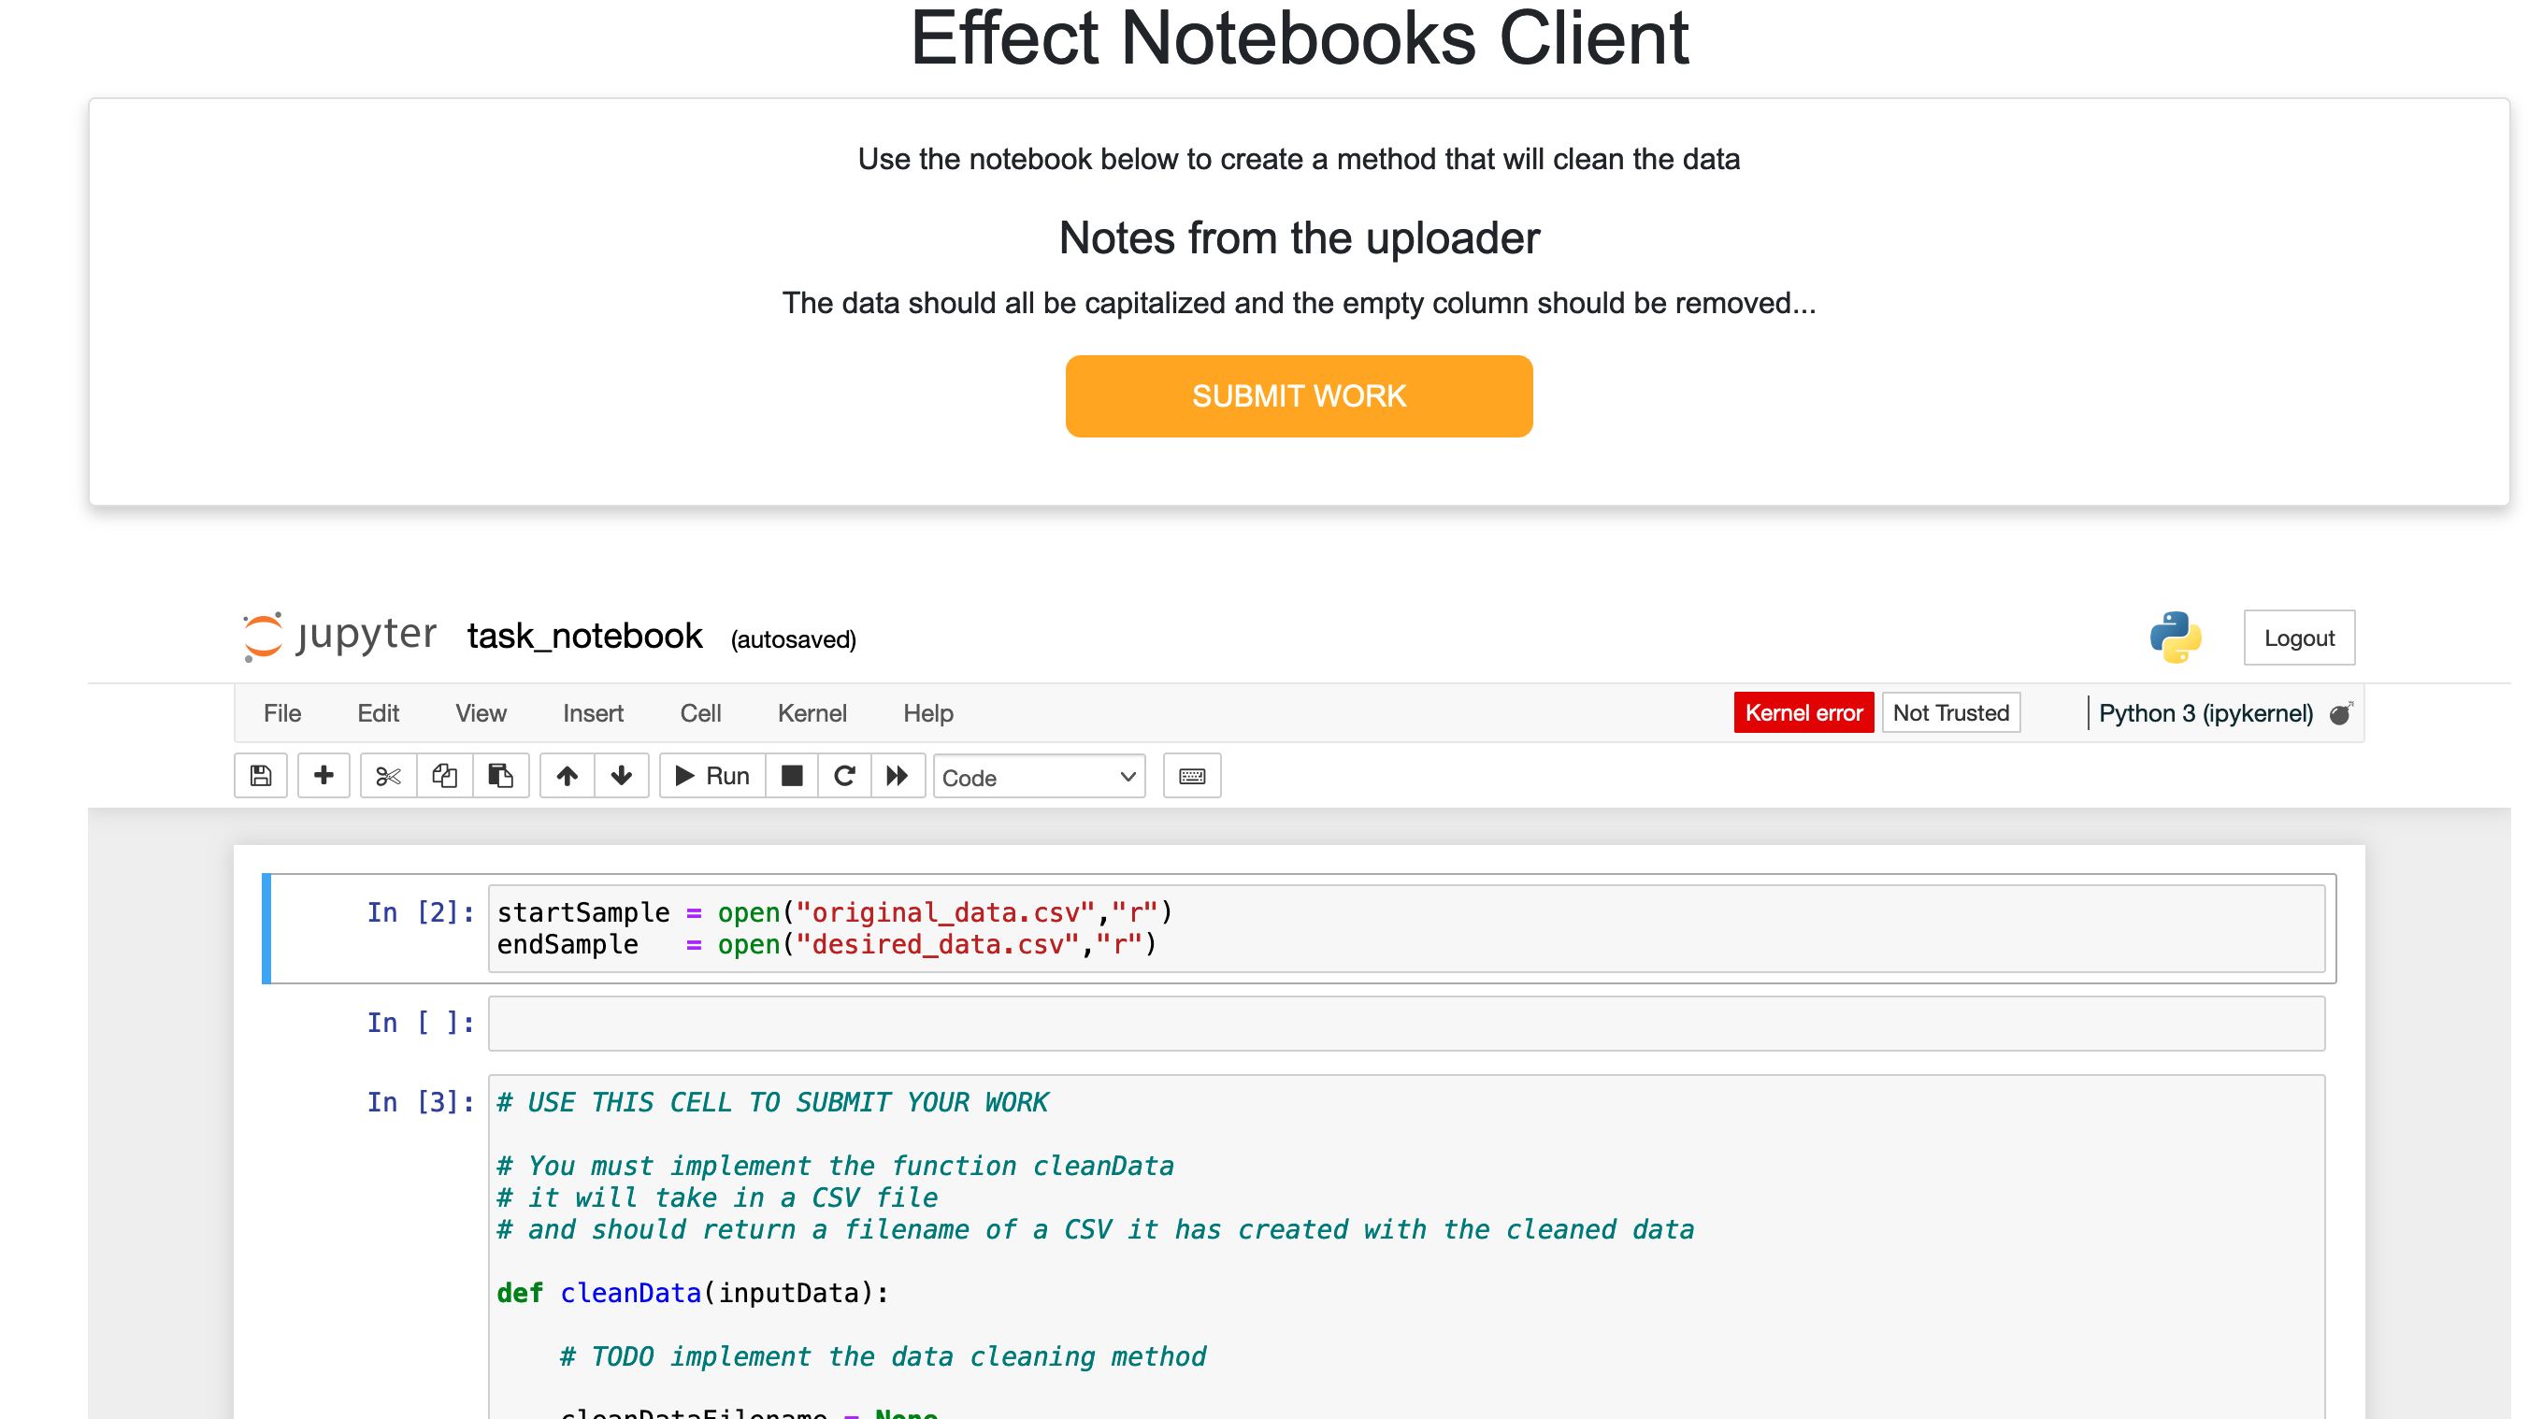
Task: Insert a cell with the plus icon
Action: click(x=323, y=776)
